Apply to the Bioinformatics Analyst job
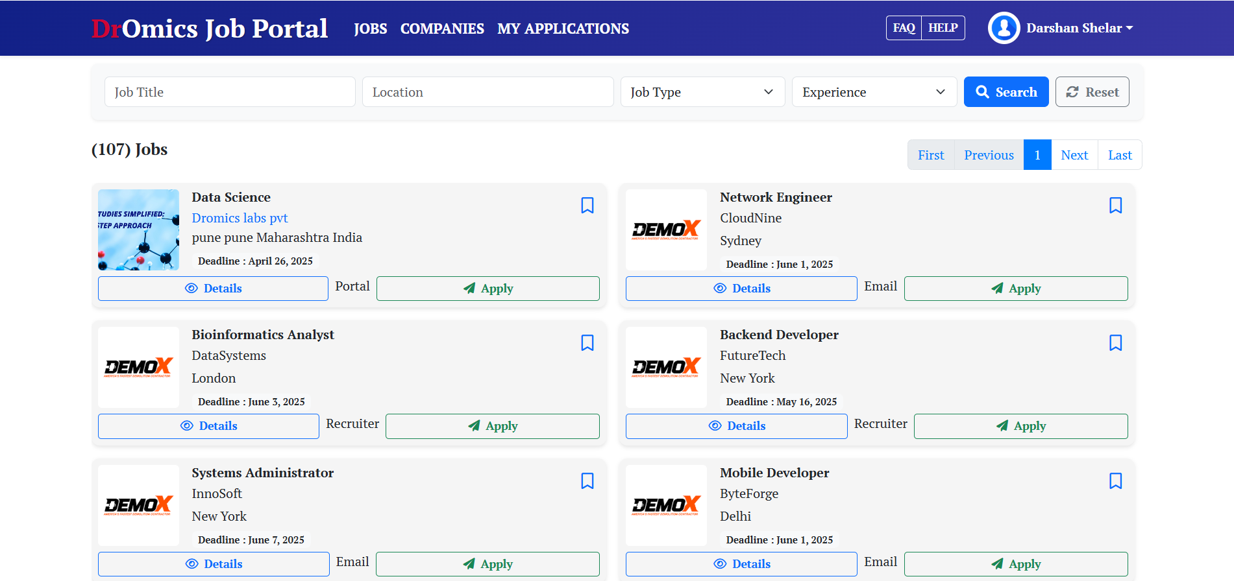Viewport: 1234px width, 581px height. (492, 426)
